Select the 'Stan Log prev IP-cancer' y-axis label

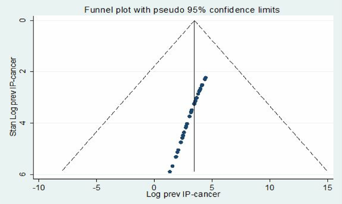[14, 97]
